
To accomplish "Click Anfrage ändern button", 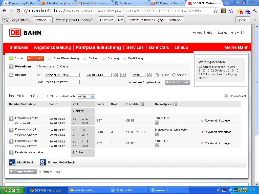I will point(23,172).
